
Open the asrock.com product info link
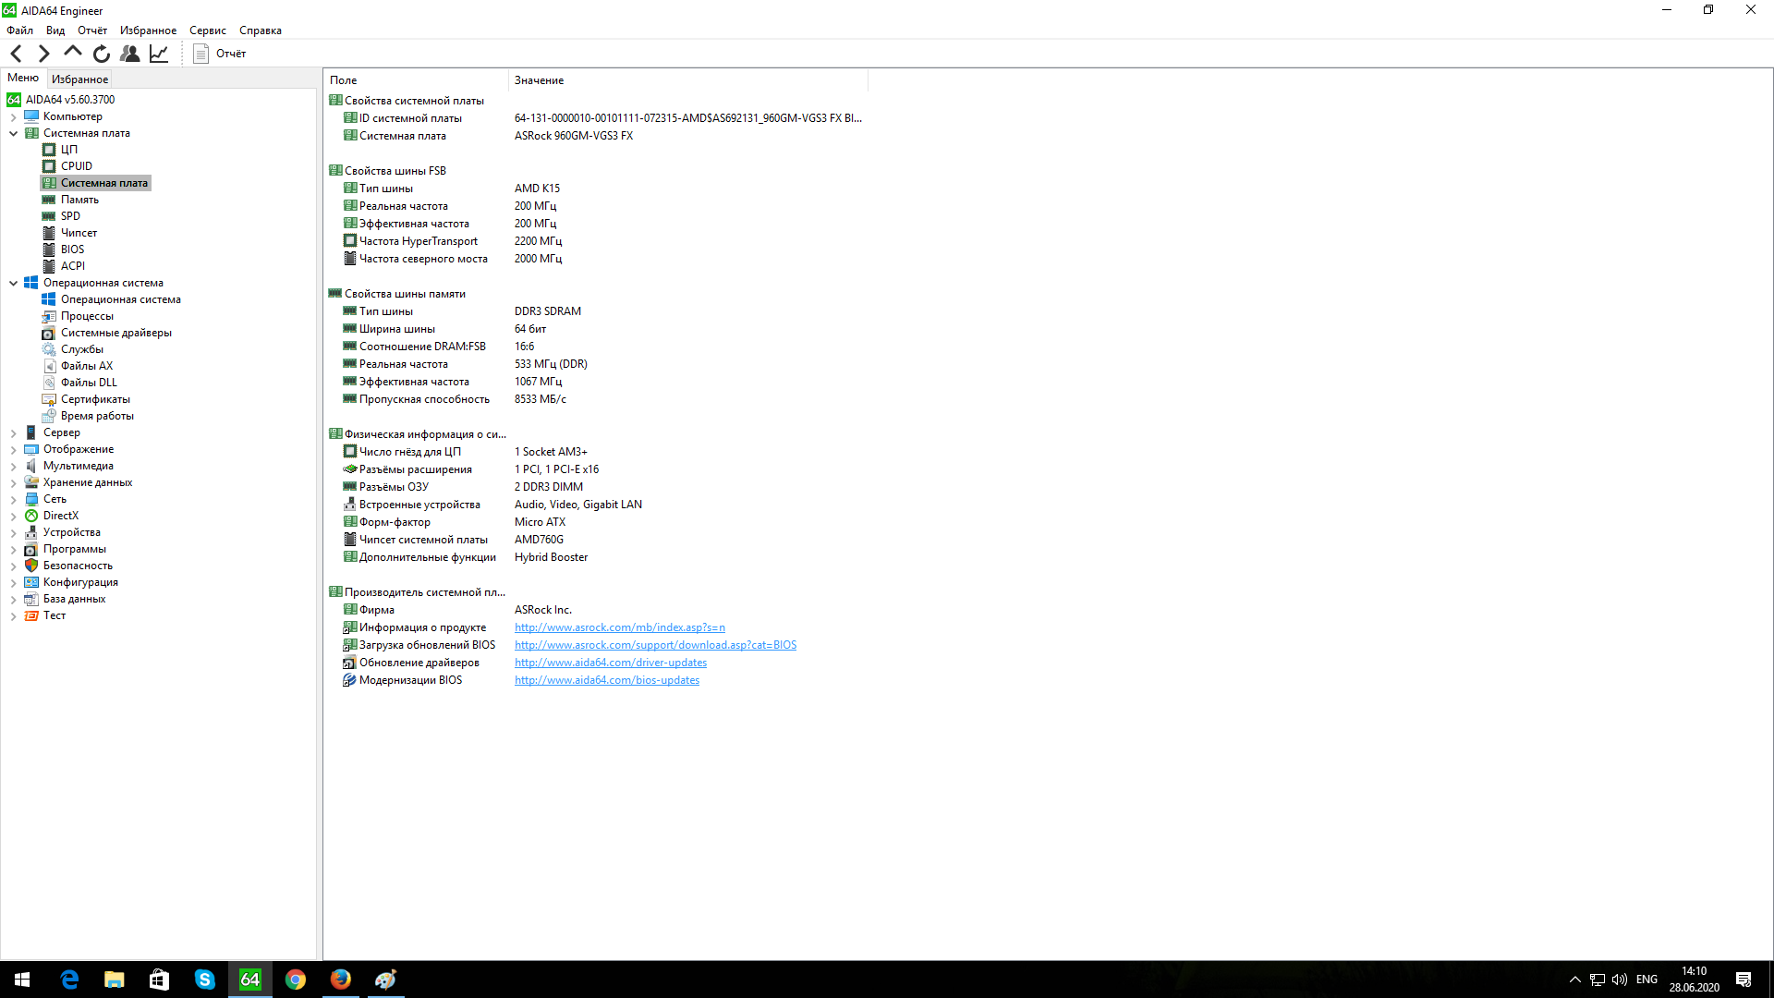[619, 627]
